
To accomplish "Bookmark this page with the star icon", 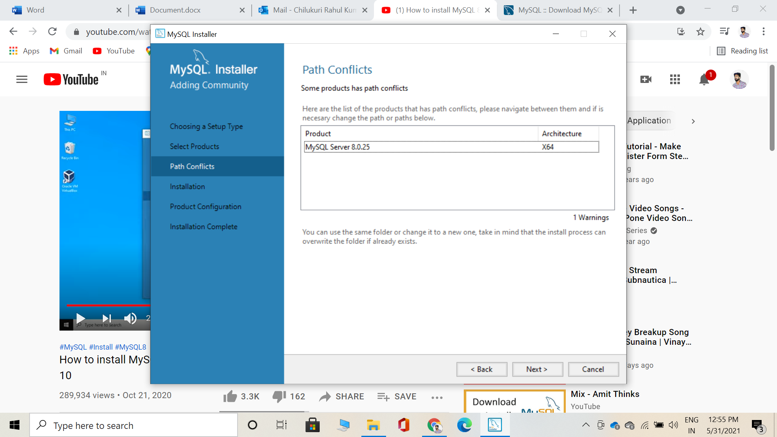I will (701, 32).
